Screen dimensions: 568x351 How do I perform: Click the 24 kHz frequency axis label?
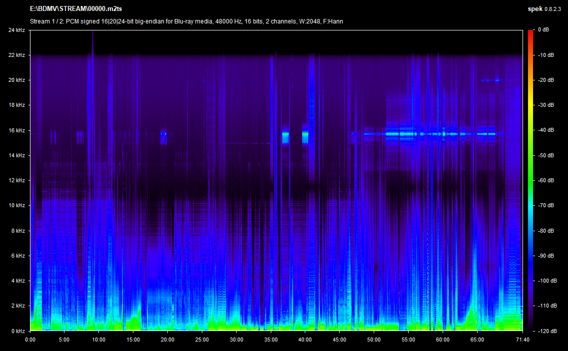pyautogui.click(x=17, y=30)
